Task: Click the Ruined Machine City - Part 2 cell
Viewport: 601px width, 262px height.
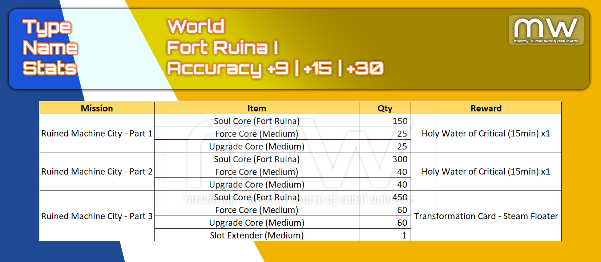Action: tap(97, 172)
